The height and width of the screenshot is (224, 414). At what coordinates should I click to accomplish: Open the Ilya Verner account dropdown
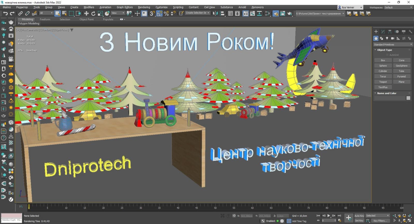[350, 8]
